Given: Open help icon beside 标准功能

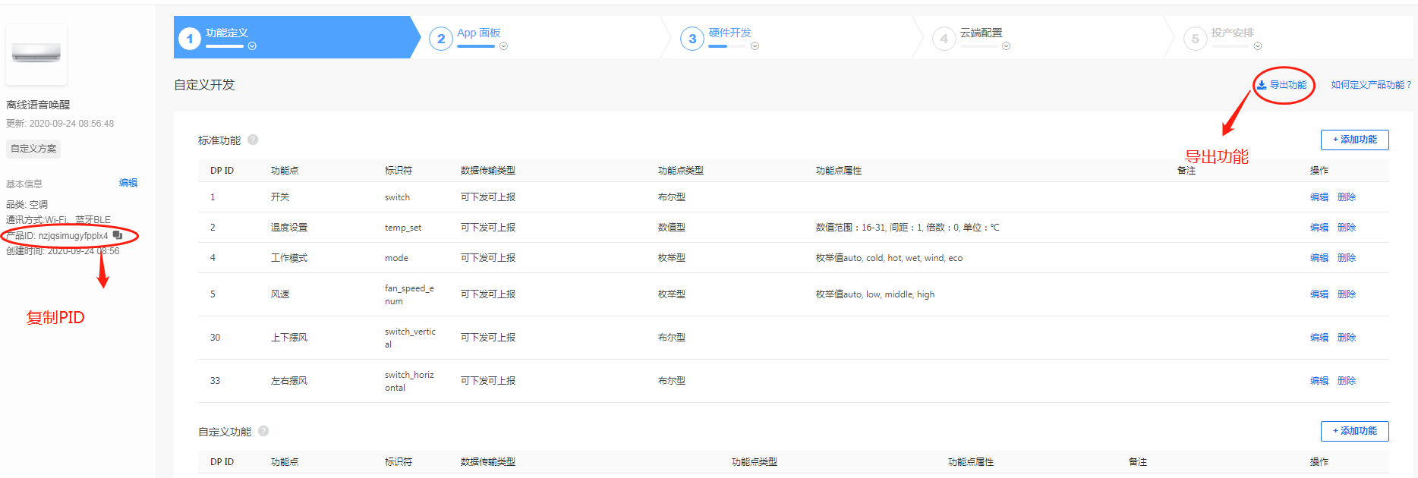Looking at the screenshot, I should (253, 140).
